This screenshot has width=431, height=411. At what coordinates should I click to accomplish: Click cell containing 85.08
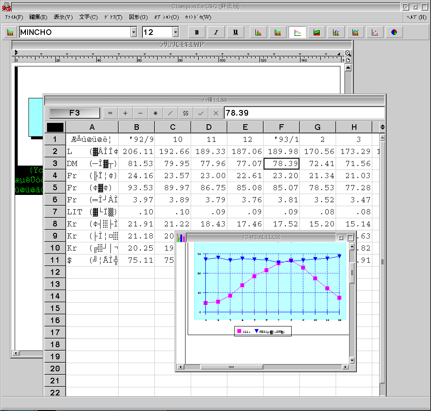pyautogui.click(x=245, y=188)
